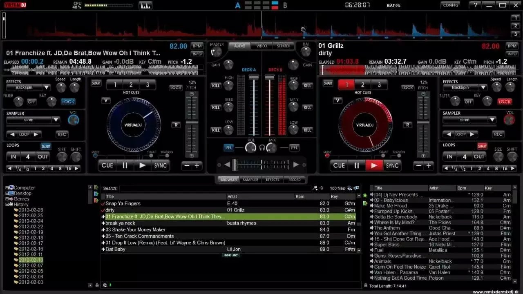
Task: Open the EFFECTS panel tab
Action: 273,180
